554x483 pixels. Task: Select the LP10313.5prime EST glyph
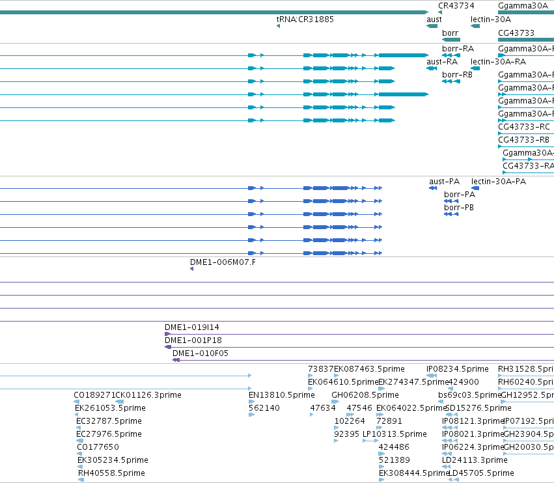click(370, 441)
